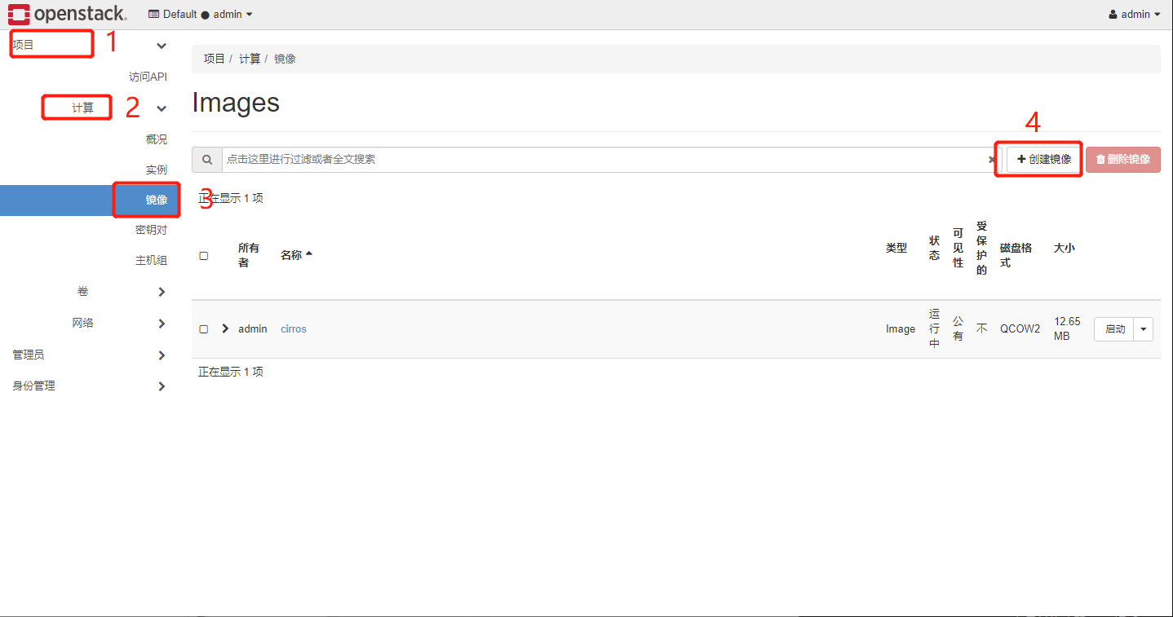Image resolution: width=1173 pixels, height=617 pixels.
Task: Click the 启动 button for cirros
Action: 1116,328
